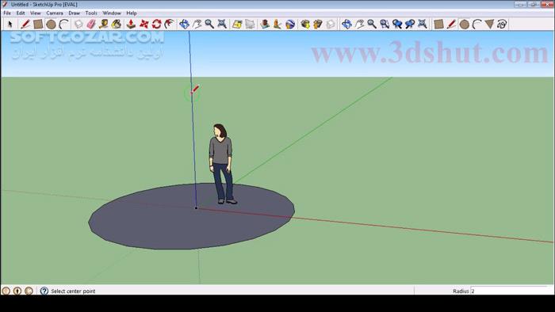This screenshot has width=555, height=312.
Task: Click the Toggle Terrain icon
Action: [250, 24]
